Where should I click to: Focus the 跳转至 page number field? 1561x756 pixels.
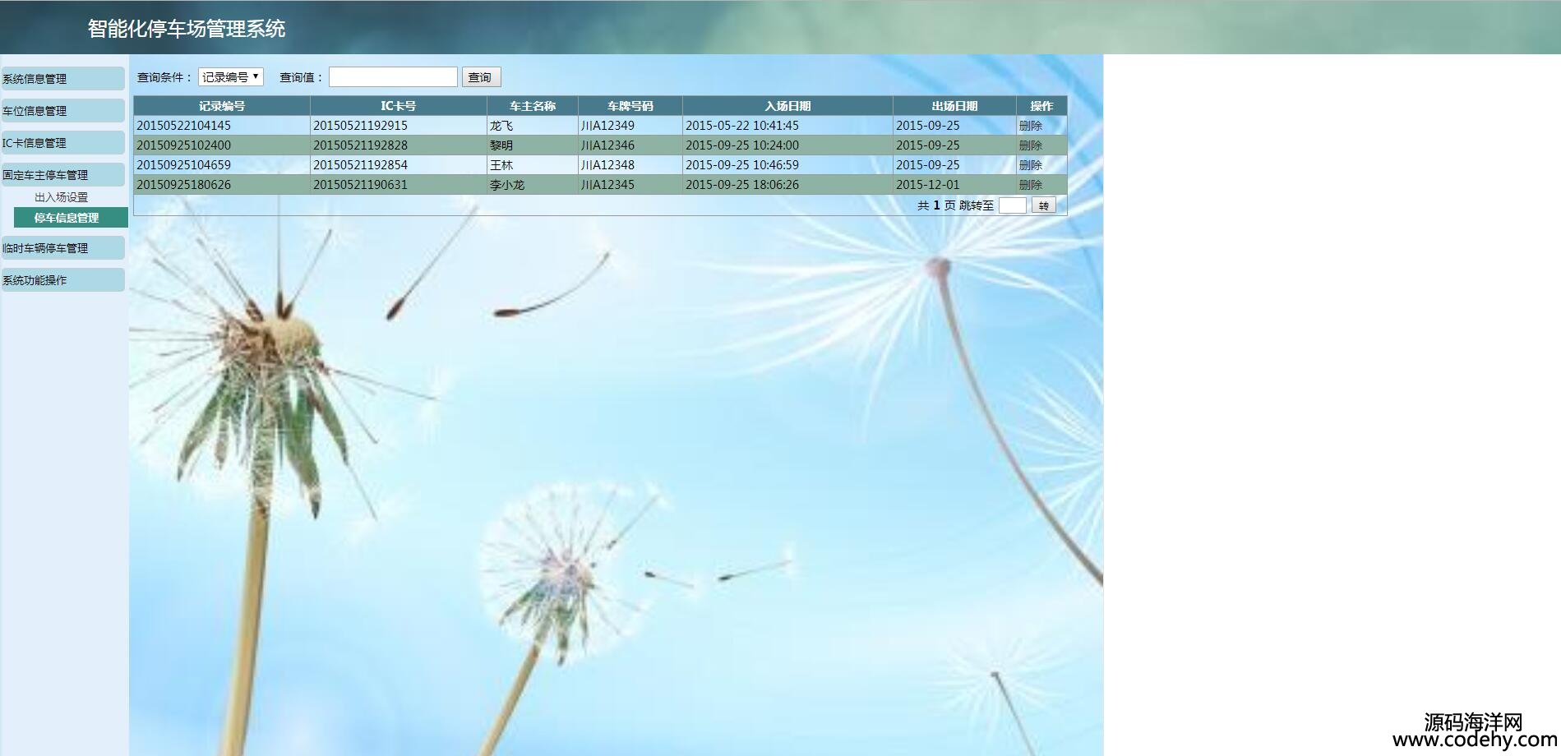tap(1012, 205)
